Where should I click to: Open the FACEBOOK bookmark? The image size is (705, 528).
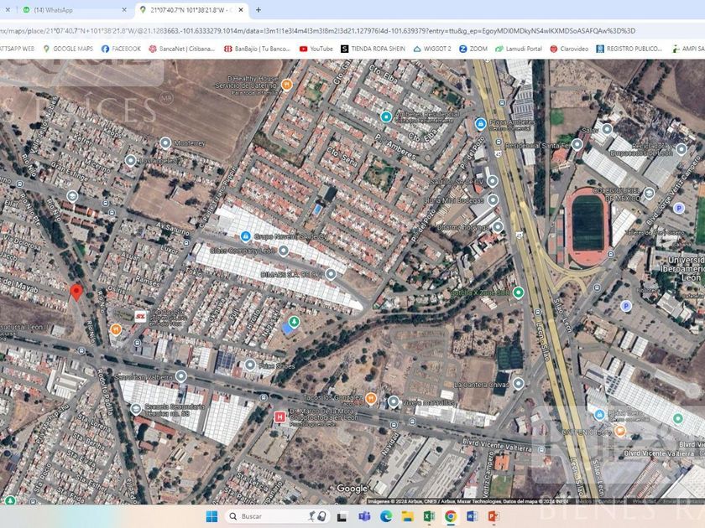coord(121,49)
